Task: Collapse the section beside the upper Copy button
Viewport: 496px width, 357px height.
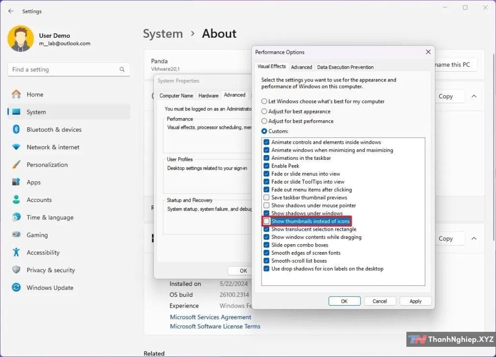Action: pyautogui.click(x=474, y=96)
